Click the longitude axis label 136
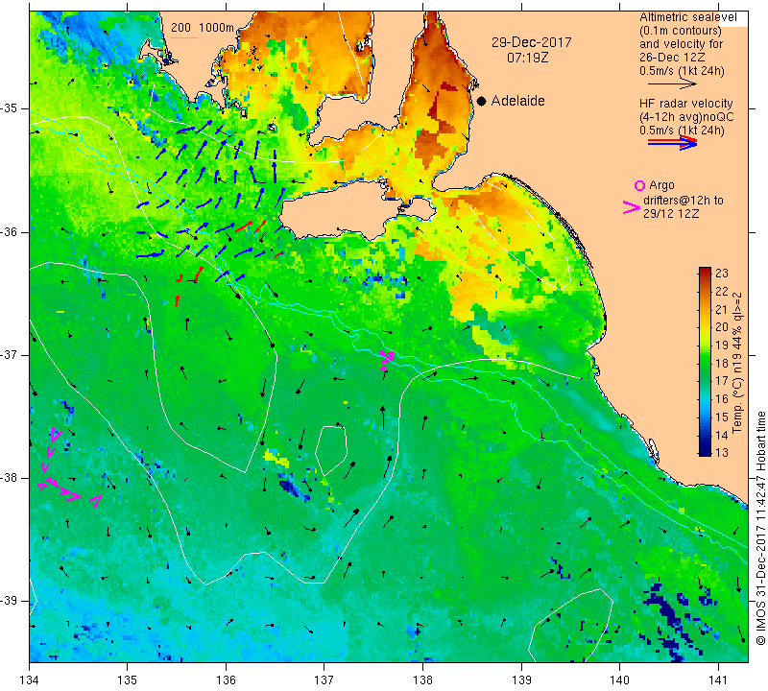 (227, 679)
